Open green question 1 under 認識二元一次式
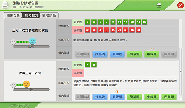 88,65
